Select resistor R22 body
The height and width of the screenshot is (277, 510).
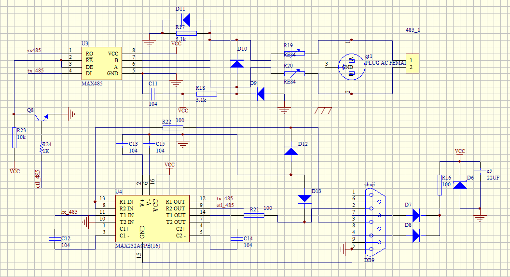(173, 127)
